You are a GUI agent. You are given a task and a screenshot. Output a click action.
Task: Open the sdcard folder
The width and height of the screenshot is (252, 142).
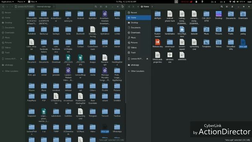105,97
